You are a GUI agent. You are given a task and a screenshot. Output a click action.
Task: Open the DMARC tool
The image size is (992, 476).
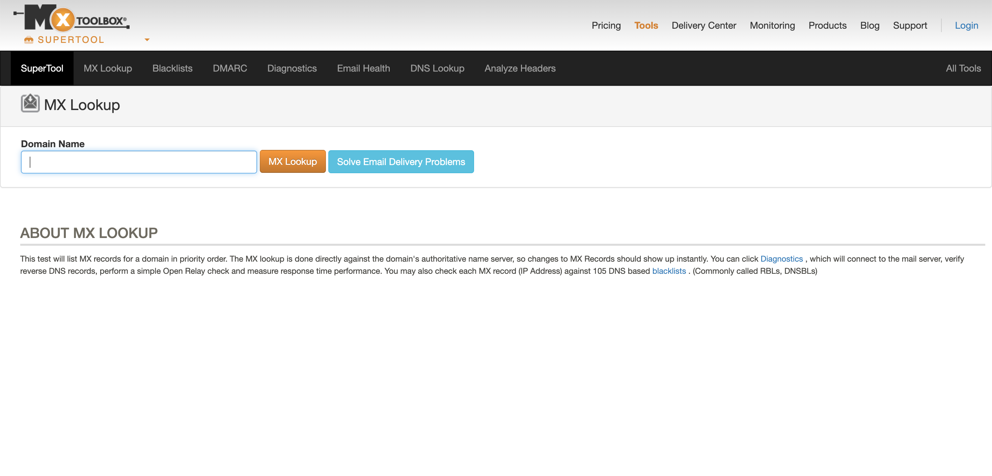point(230,68)
